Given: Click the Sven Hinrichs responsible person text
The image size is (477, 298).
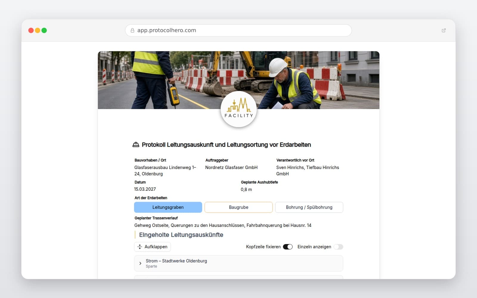Looking at the screenshot, I should [x=308, y=171].
